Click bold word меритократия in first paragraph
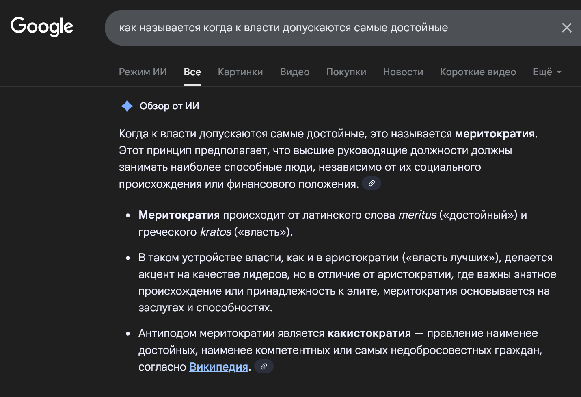 click(x=495, y=134)
